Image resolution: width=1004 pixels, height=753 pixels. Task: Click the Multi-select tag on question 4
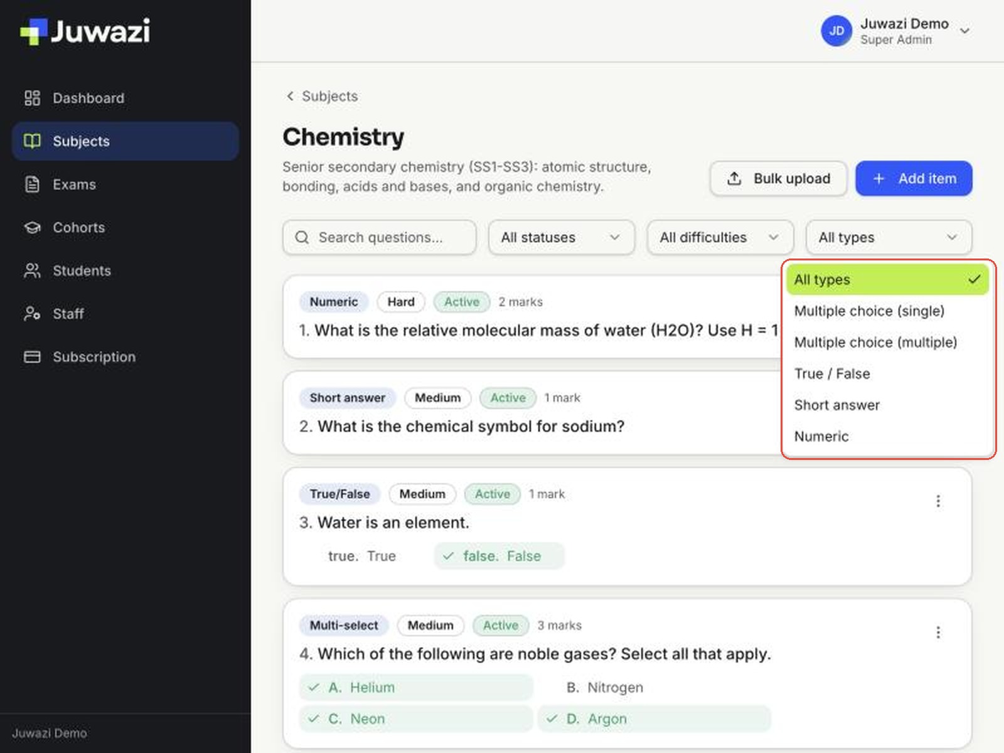pyautogui.click(x=344, y=625)
